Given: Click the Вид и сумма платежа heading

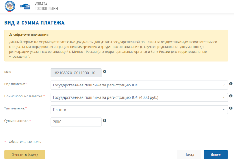Looking at the screenshot, I should click(x=34, y=23).
